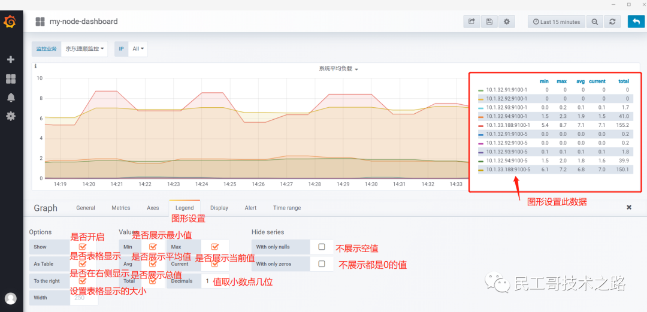
Task: Sort legend by max column header
Action: [561, 81]
